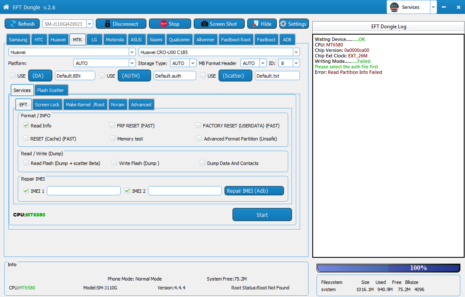
Task: Toggle the IMEI 1 checkbox
Action: tap(26, 191)
